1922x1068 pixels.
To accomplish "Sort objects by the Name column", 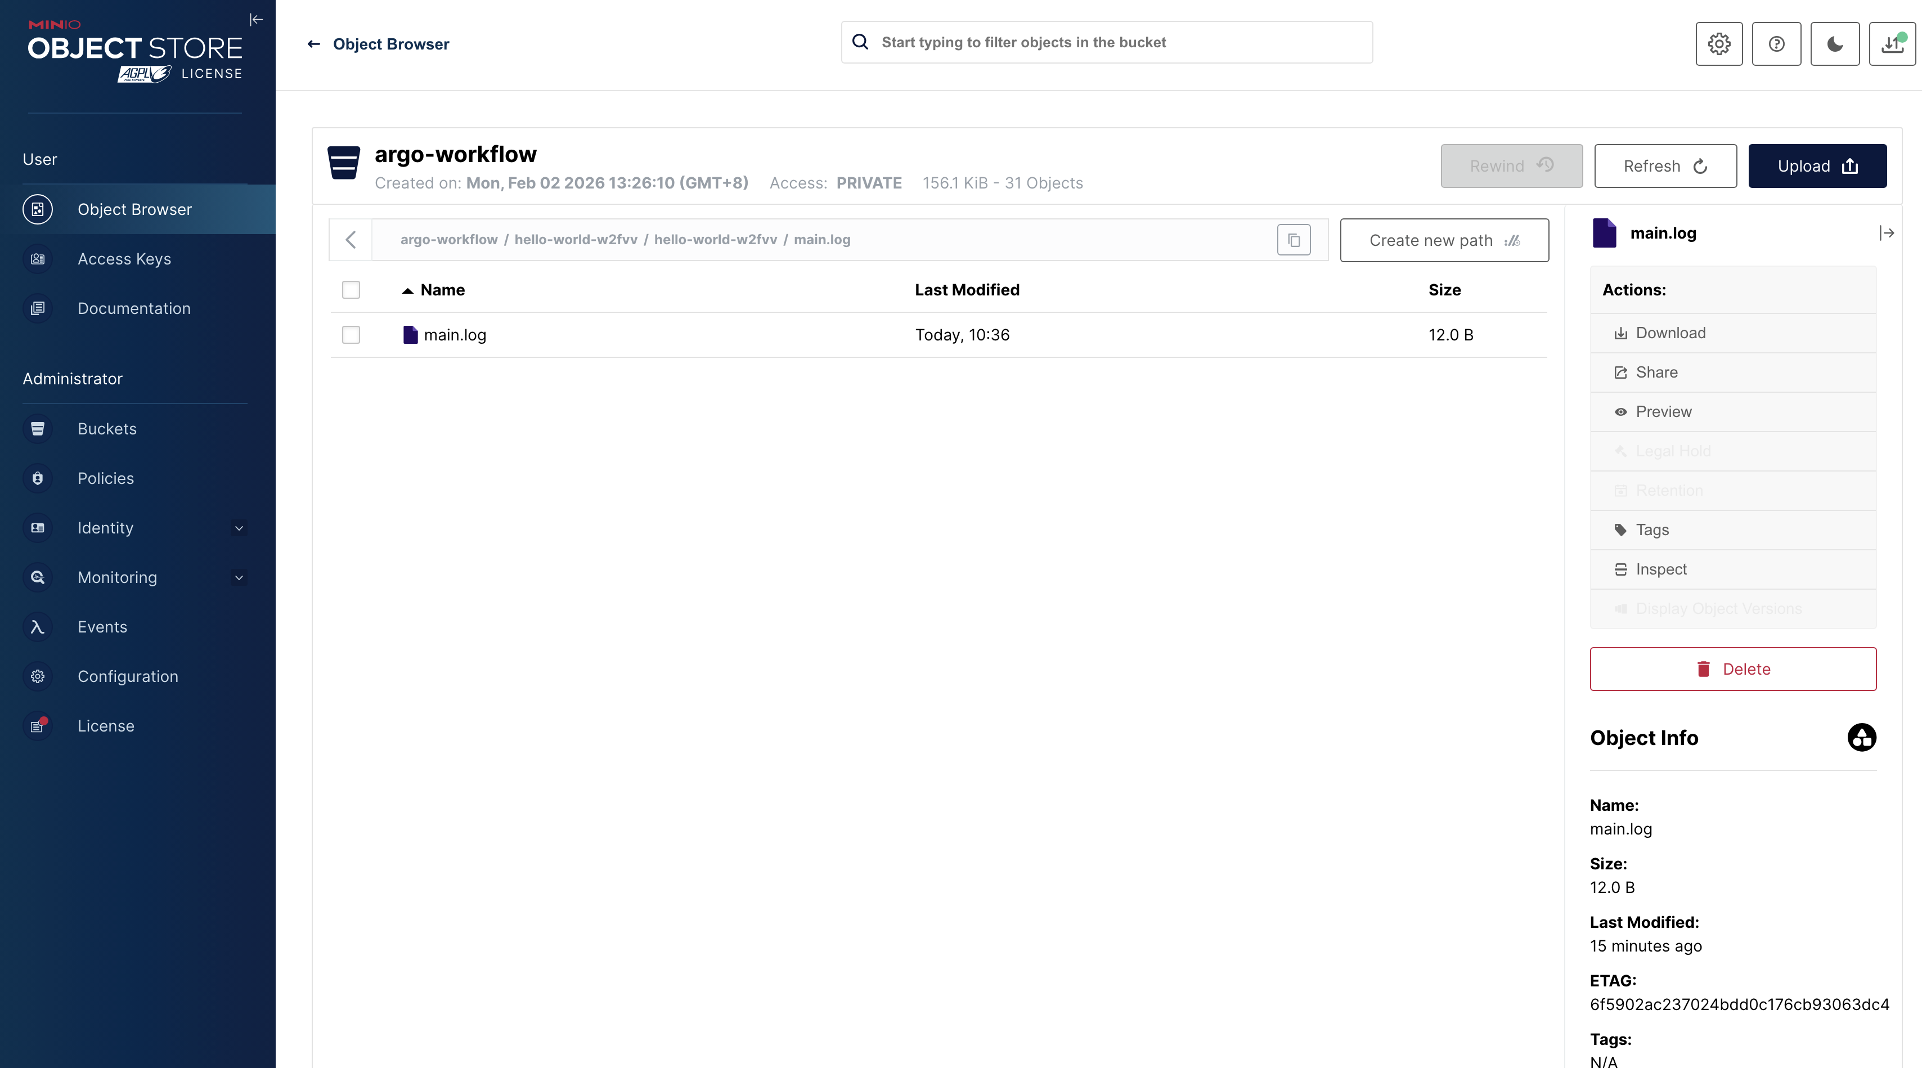I will [x=442, y=290].
